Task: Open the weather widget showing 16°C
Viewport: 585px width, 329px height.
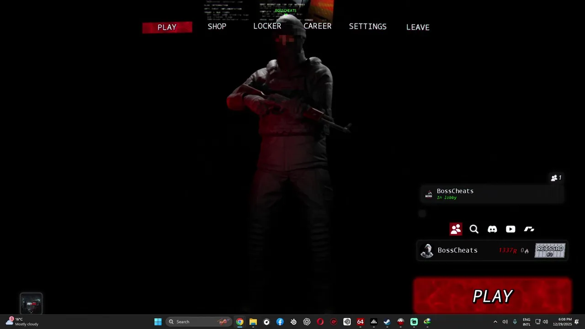Action: (23, 322)
